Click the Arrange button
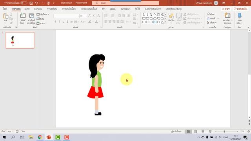 pos(171,18)
